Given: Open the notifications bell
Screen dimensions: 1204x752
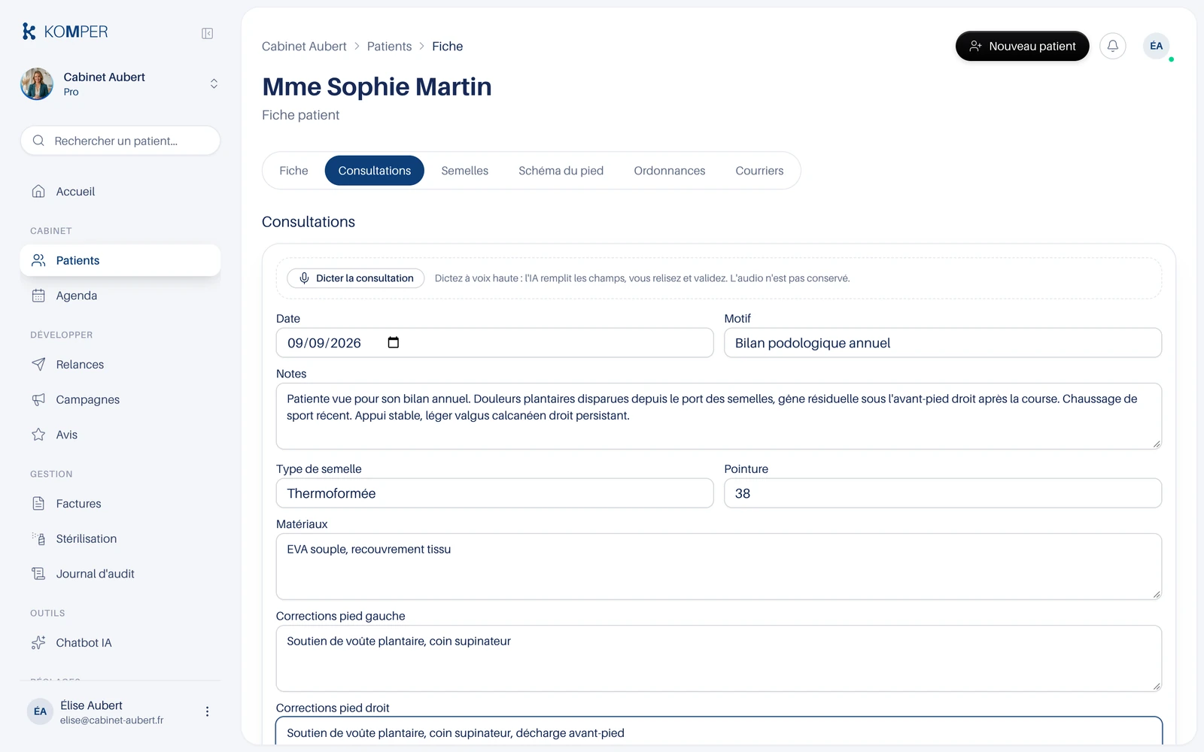Looking at the screenshot, I should [1112, 46].
